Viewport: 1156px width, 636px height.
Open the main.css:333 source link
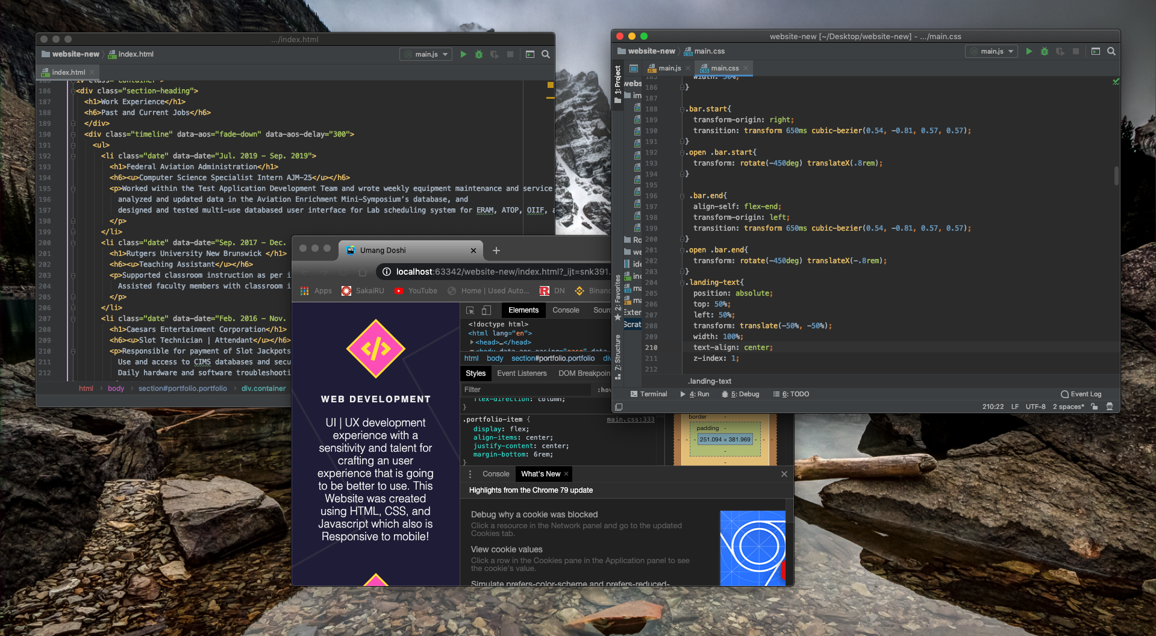[630, 420]
